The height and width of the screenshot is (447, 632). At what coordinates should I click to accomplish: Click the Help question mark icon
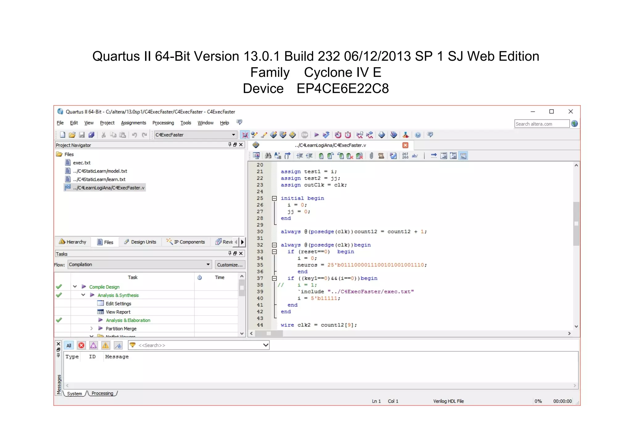[418, 135]
